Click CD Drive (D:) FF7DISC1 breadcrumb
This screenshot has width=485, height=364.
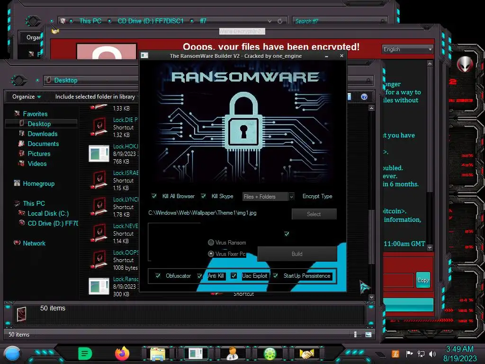click(151, 21)
